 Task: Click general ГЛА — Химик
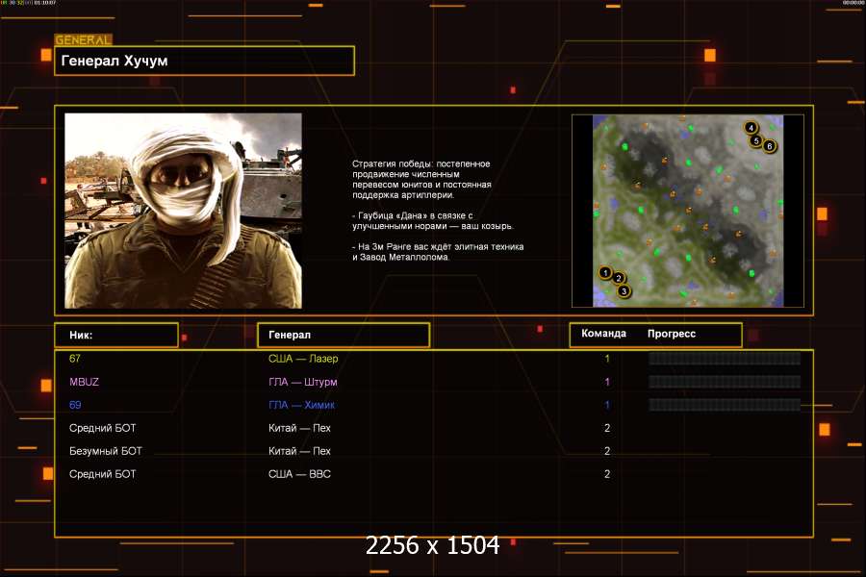pyautogui.click(x=301, y=405)
